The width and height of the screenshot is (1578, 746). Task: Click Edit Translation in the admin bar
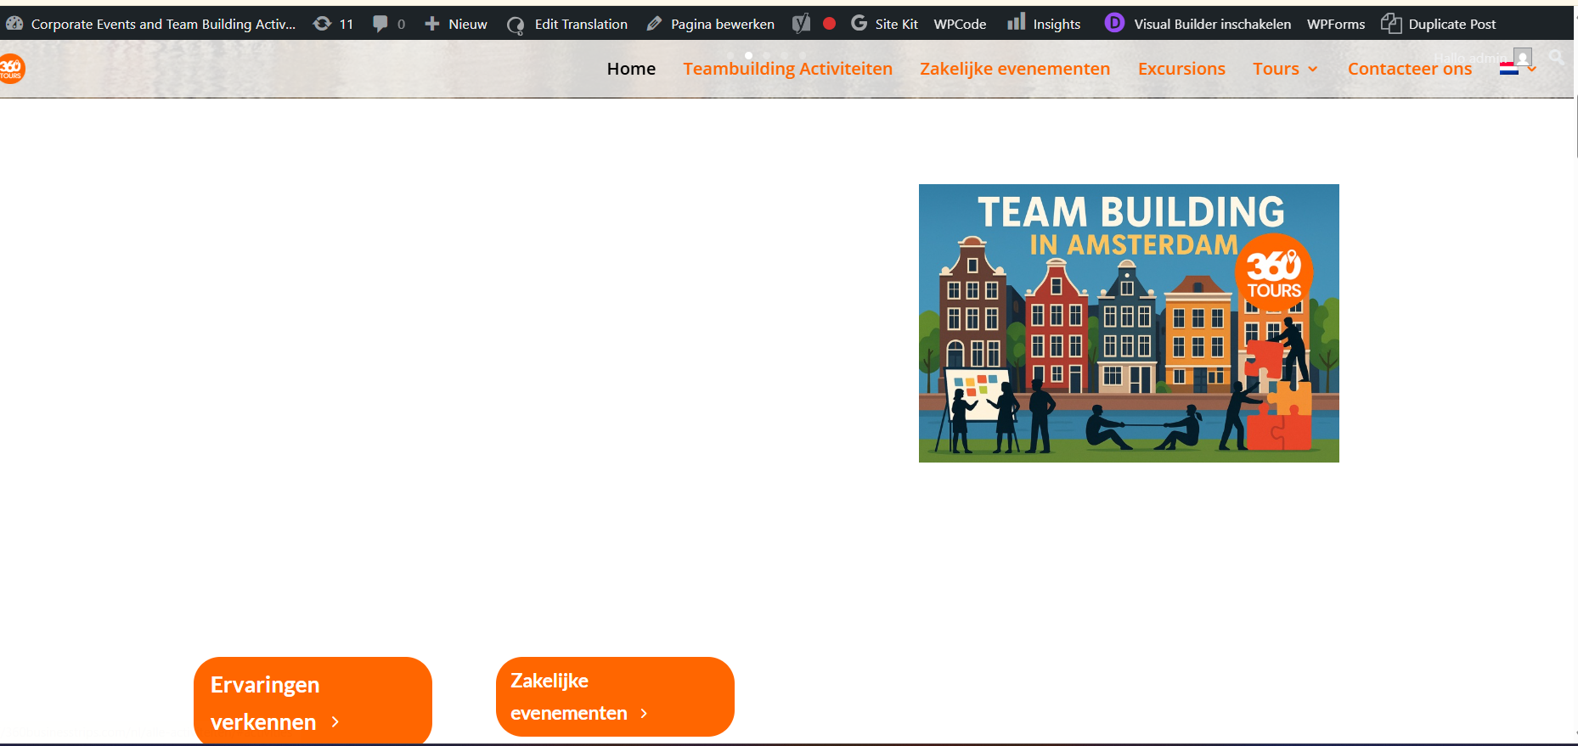567,24
